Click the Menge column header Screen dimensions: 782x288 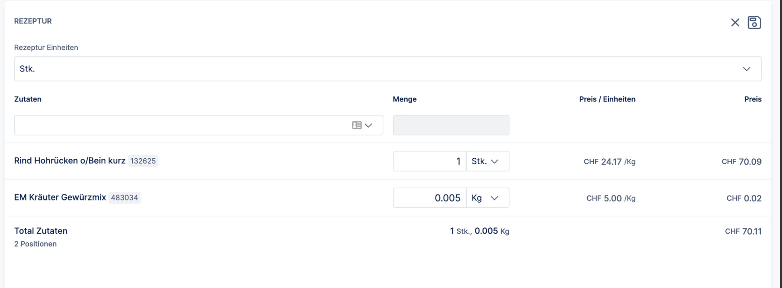[404, 99]
